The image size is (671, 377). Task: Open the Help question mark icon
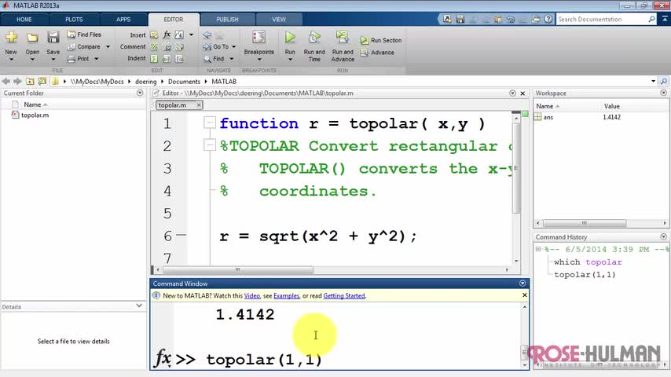click(x=548, y=20)
